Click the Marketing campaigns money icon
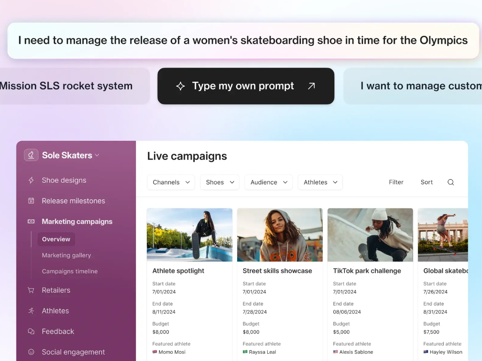Screen dimensions: 482x361 pyautogui.click(x=31, y=221)
